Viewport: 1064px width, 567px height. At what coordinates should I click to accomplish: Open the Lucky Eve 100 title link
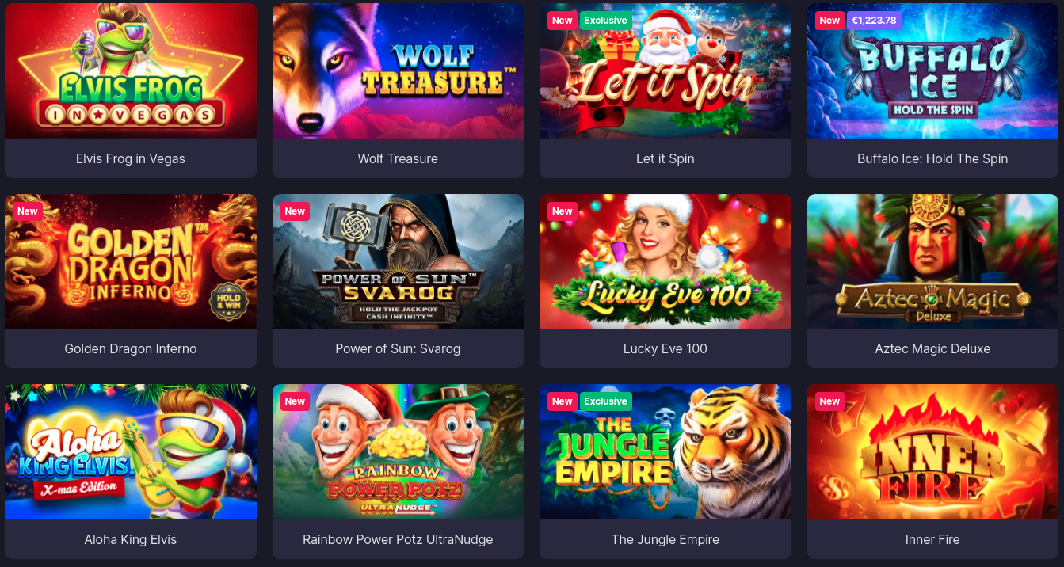tap(665, 348)
